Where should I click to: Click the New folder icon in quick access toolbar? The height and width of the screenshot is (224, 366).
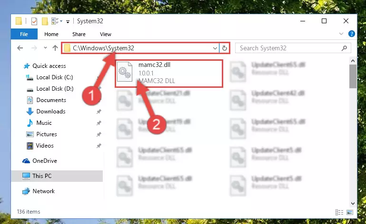coord(45,21)
